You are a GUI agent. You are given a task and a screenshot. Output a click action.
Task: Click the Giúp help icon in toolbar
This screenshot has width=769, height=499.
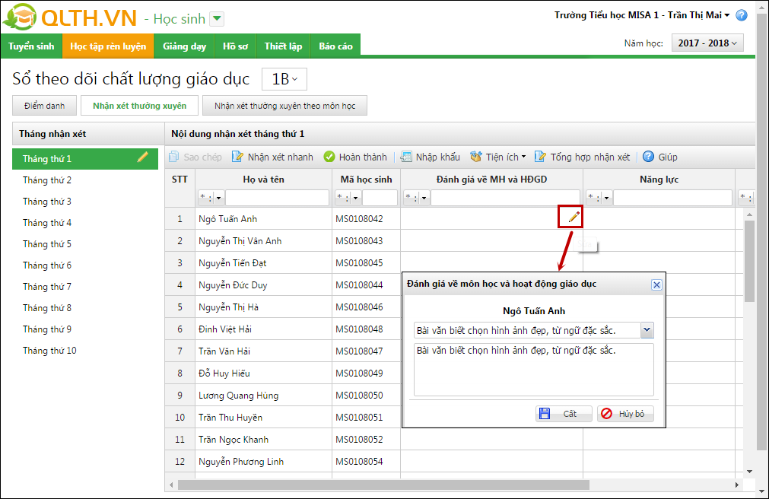(x=648, y=157)
